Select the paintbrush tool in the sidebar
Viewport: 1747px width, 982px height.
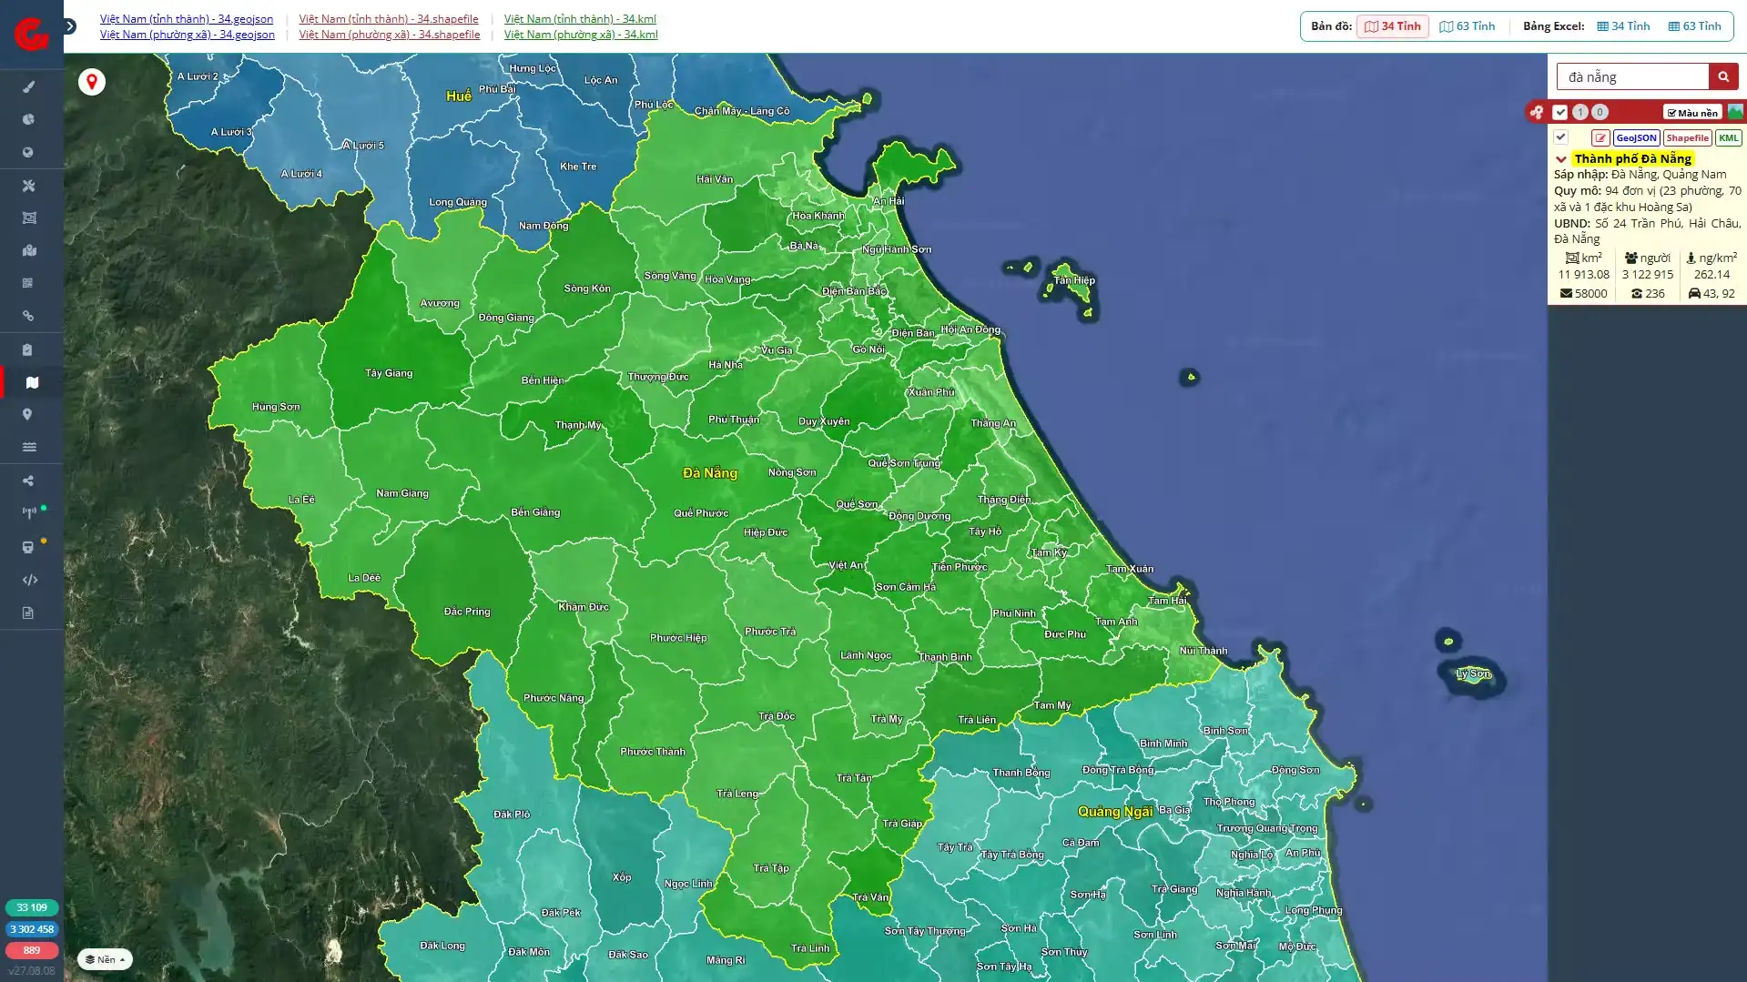pos(28,87)
